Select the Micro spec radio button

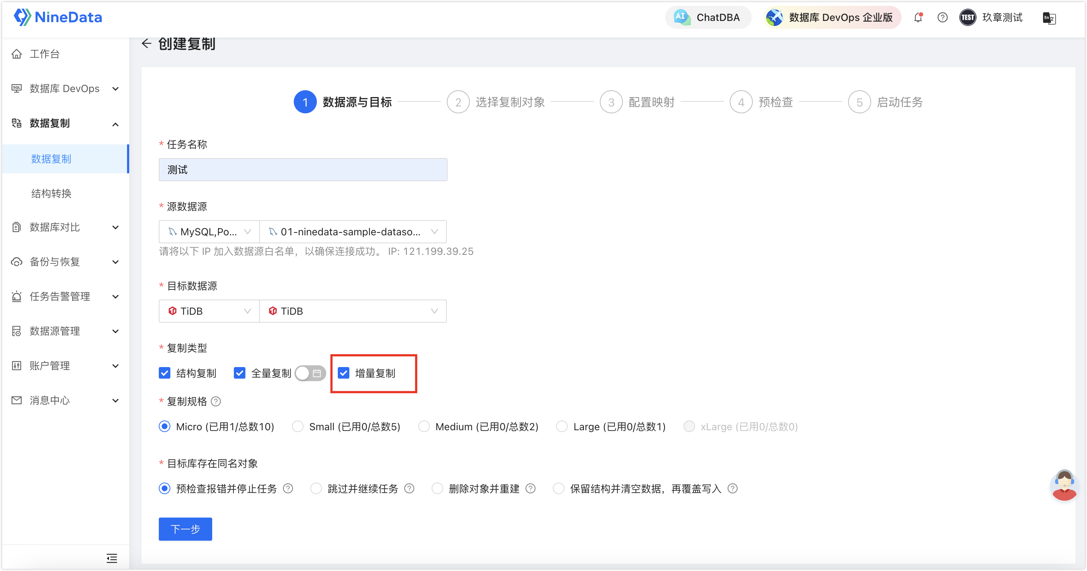165,427
